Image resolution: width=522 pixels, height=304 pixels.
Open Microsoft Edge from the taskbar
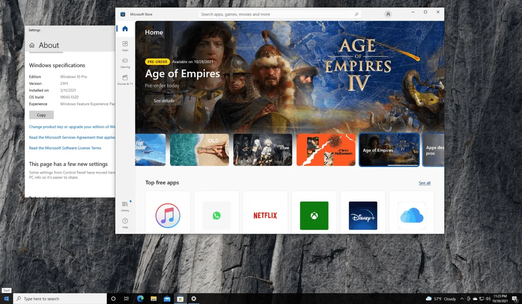140,299
